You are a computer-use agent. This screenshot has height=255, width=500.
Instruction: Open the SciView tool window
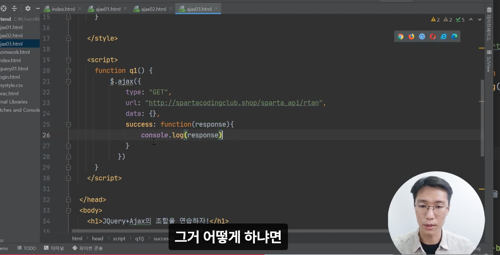point(489,61)
